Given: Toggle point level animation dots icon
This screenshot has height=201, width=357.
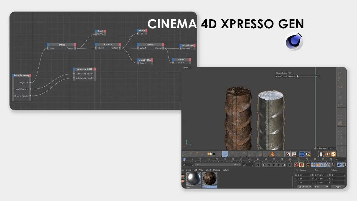Looking at the screenshot, I should pyautogui.click(x=332, y=165).
